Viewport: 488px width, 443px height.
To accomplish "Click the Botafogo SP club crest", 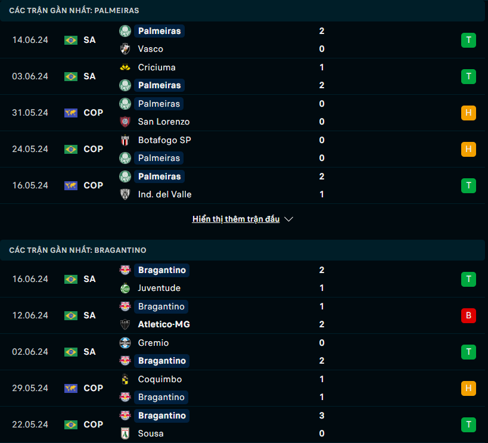I will click(x=125, y=140).
